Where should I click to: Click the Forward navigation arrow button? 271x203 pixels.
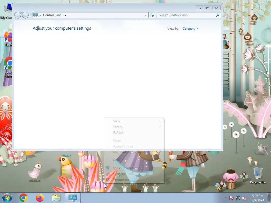[25, 15]
